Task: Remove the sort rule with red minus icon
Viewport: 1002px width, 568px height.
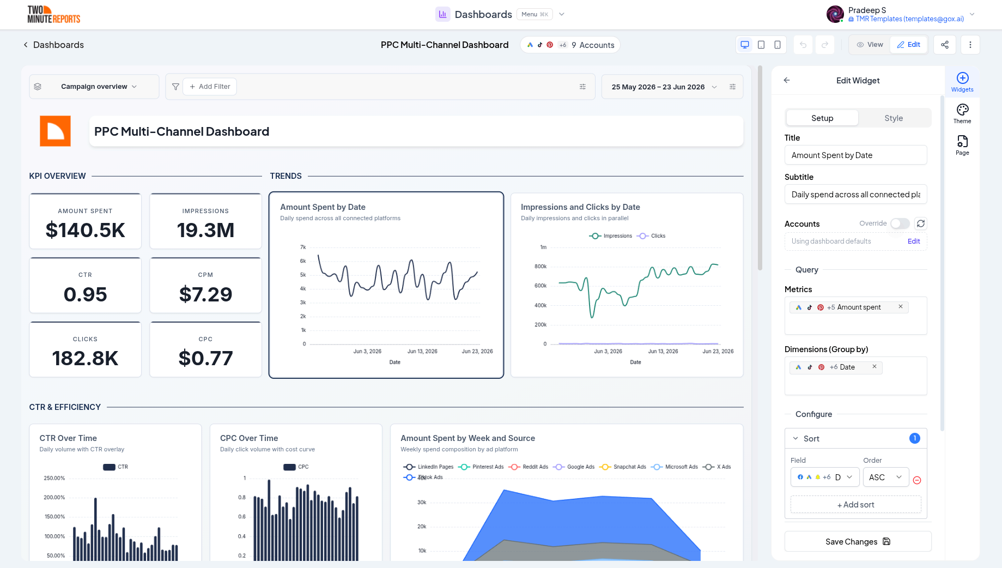Action: click(x=917, y=480)
